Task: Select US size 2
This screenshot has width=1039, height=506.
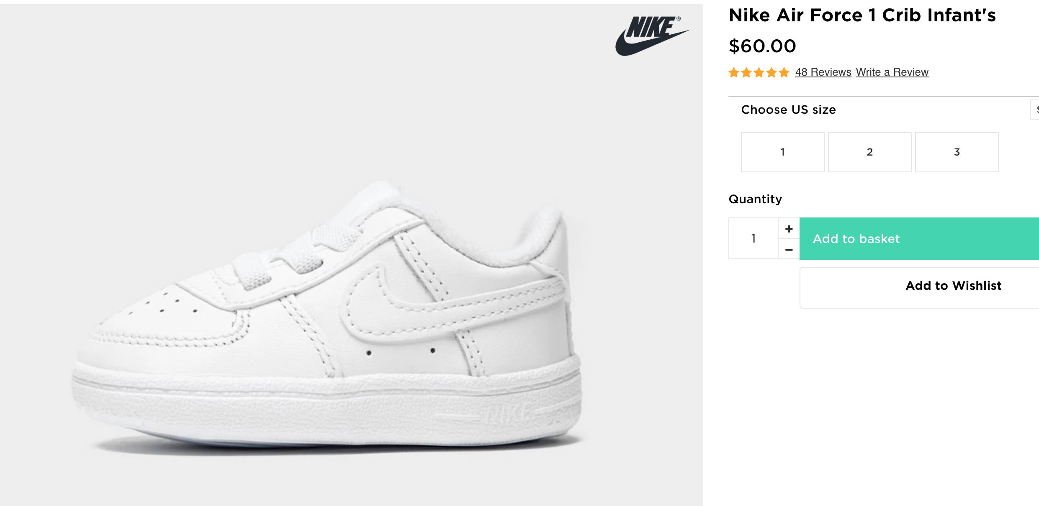Action: (x=869, y=152)
